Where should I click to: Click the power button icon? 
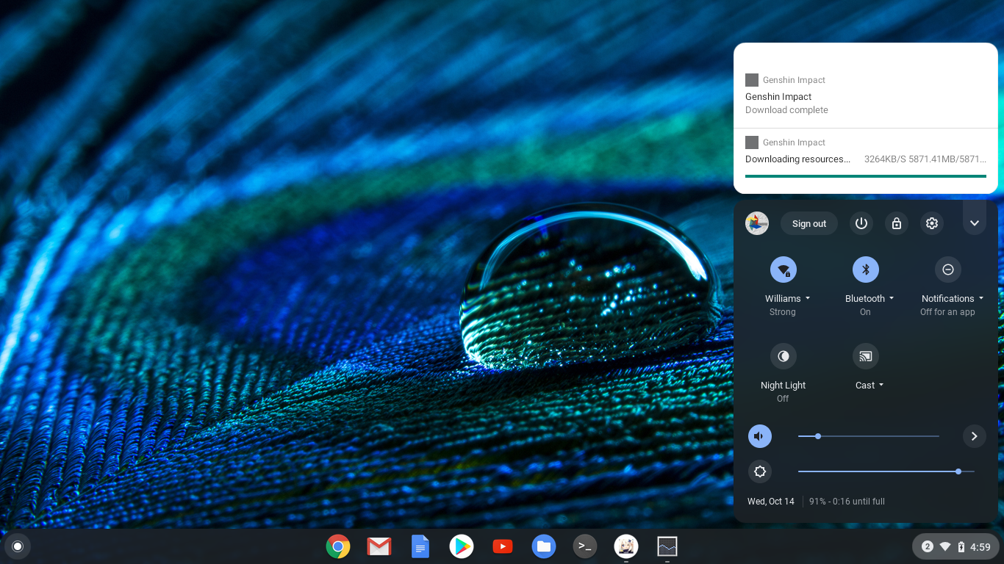[x=861, y=223]
